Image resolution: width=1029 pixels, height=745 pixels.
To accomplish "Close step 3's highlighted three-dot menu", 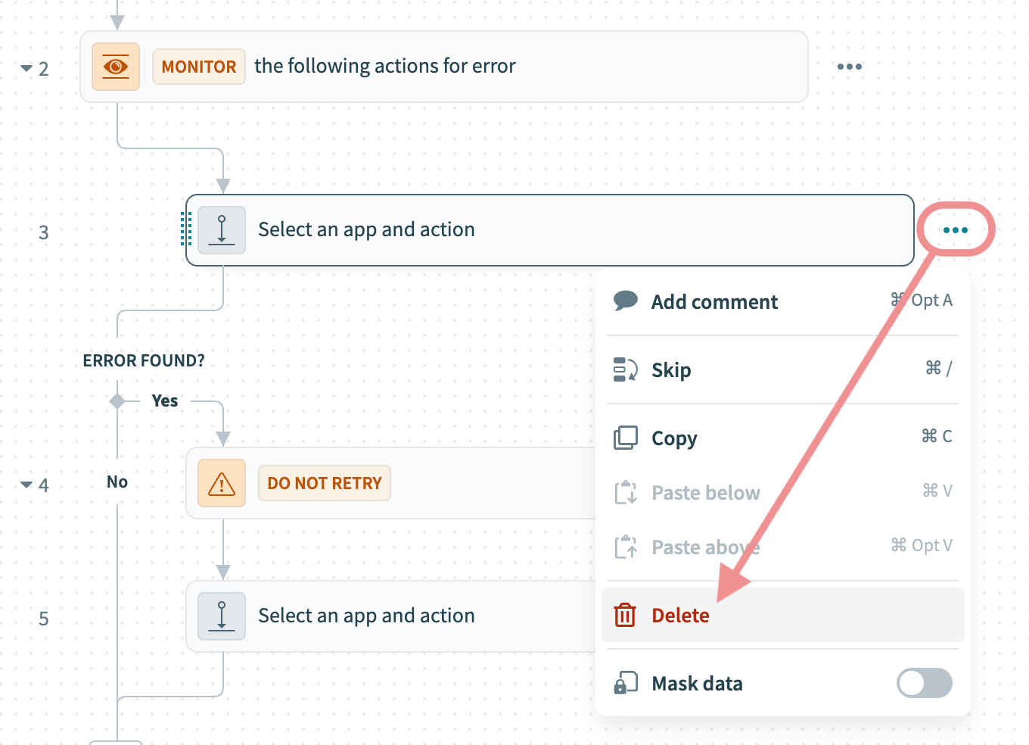I will tap(956, 230).
